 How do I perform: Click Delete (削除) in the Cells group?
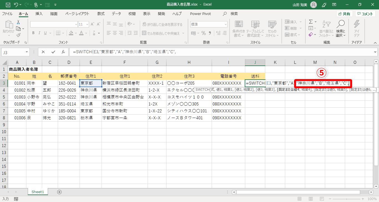point(293,28)
